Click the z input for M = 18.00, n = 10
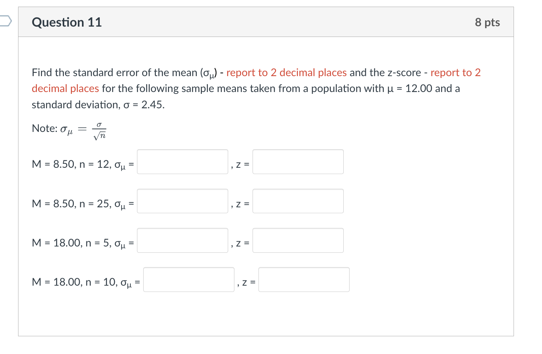 click(x=303, y=280)
